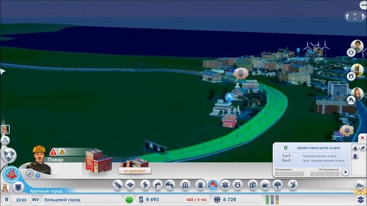The width and height of the screenshot is (367, 206).
Task: Open the Government buildings menu
Action: [x=185, y=185]
